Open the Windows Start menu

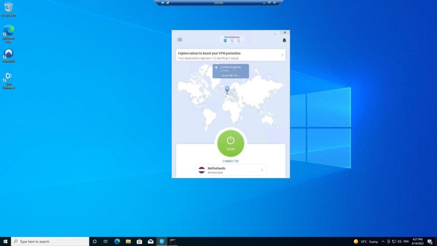coord(5,241)
